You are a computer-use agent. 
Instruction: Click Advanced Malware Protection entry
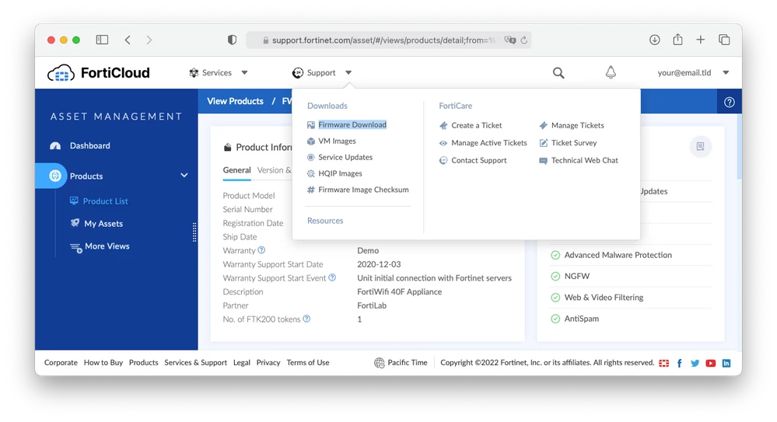(618, 255)
